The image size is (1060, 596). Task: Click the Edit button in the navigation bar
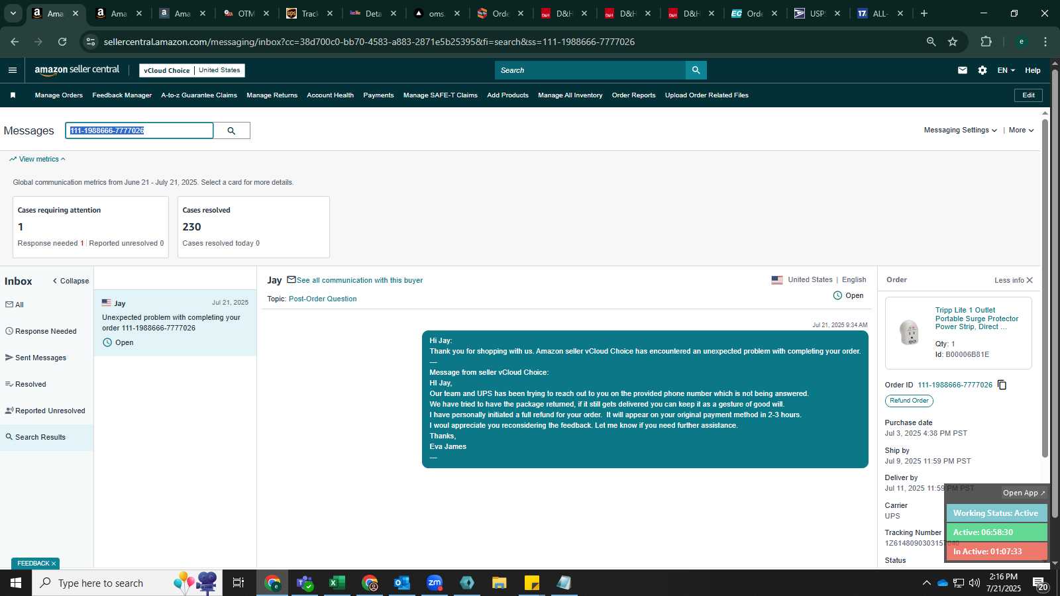(1028, 95)
